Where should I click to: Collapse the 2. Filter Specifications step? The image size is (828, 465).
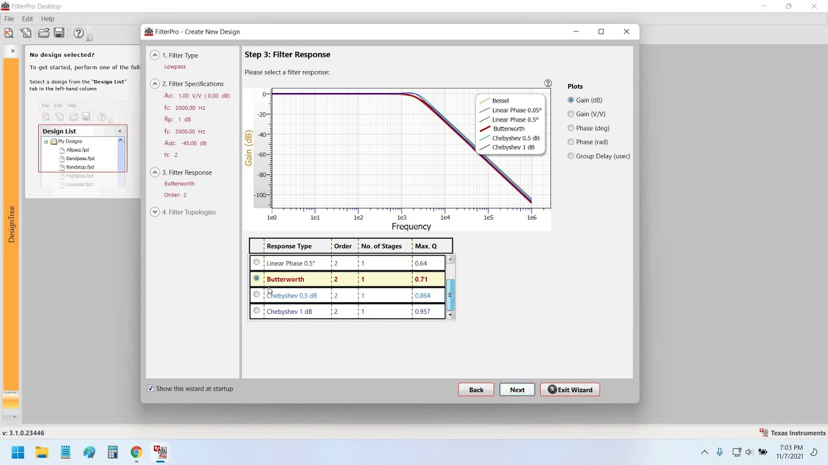(x=155, y=83)
